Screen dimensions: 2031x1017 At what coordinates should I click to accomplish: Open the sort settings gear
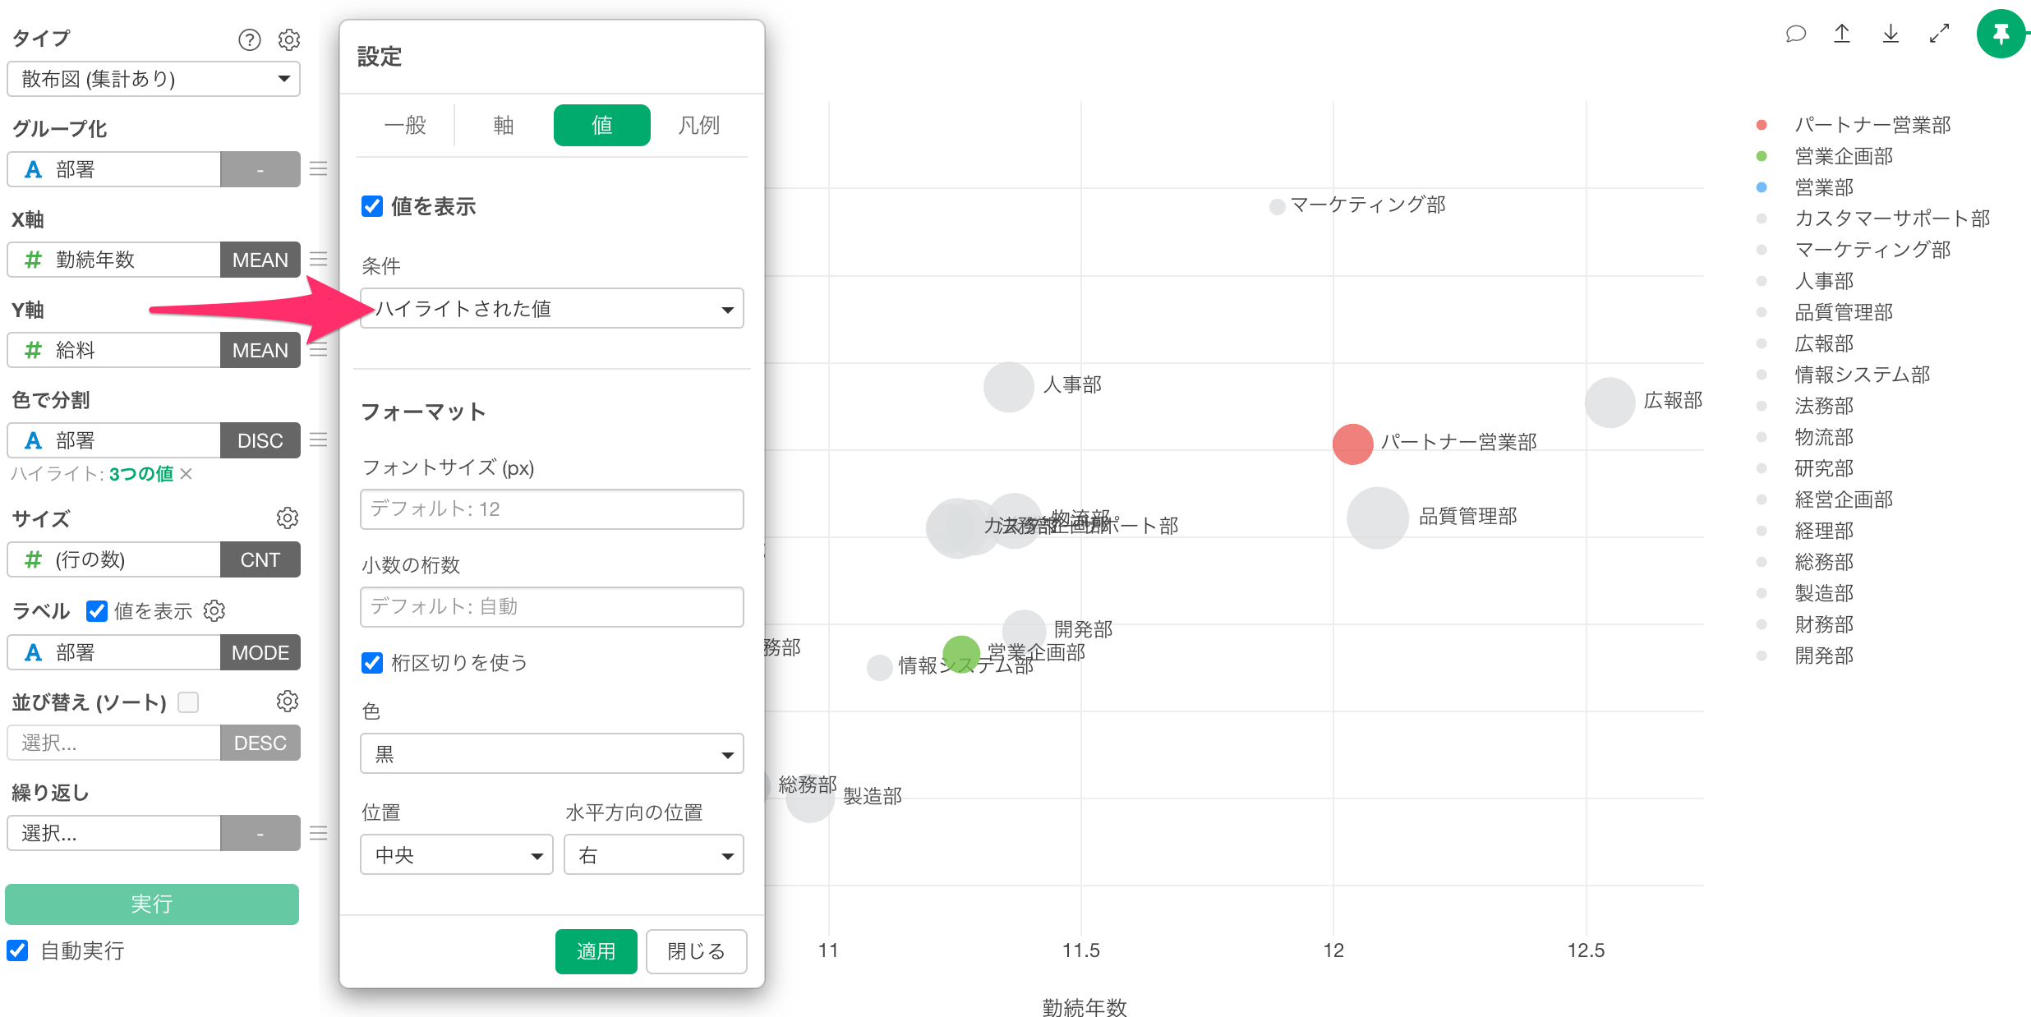[287, 701]
